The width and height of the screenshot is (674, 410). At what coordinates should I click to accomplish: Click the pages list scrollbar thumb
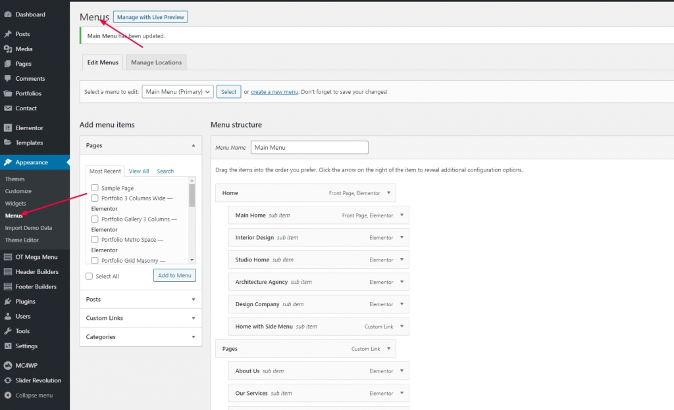tap(192, 196)
